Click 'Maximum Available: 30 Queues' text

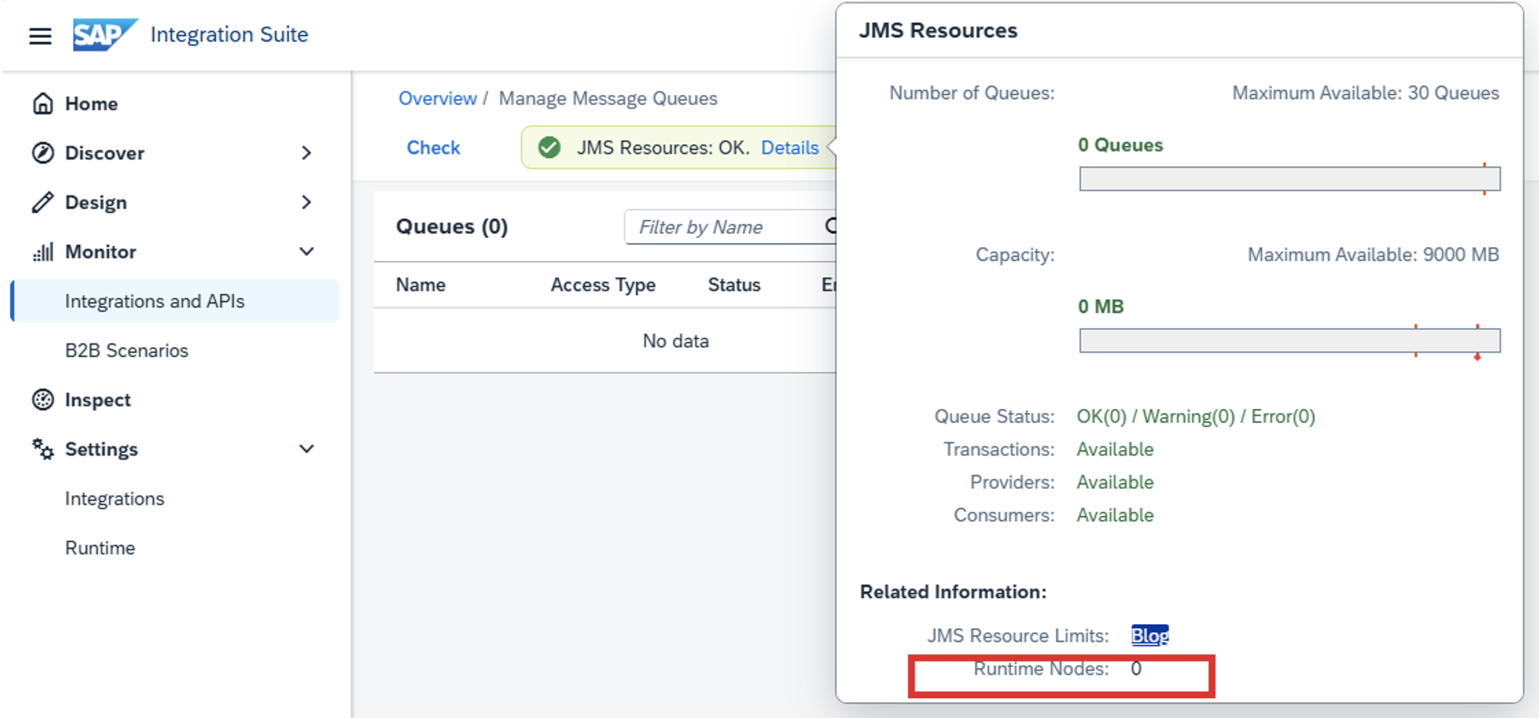coord(1365,93)
